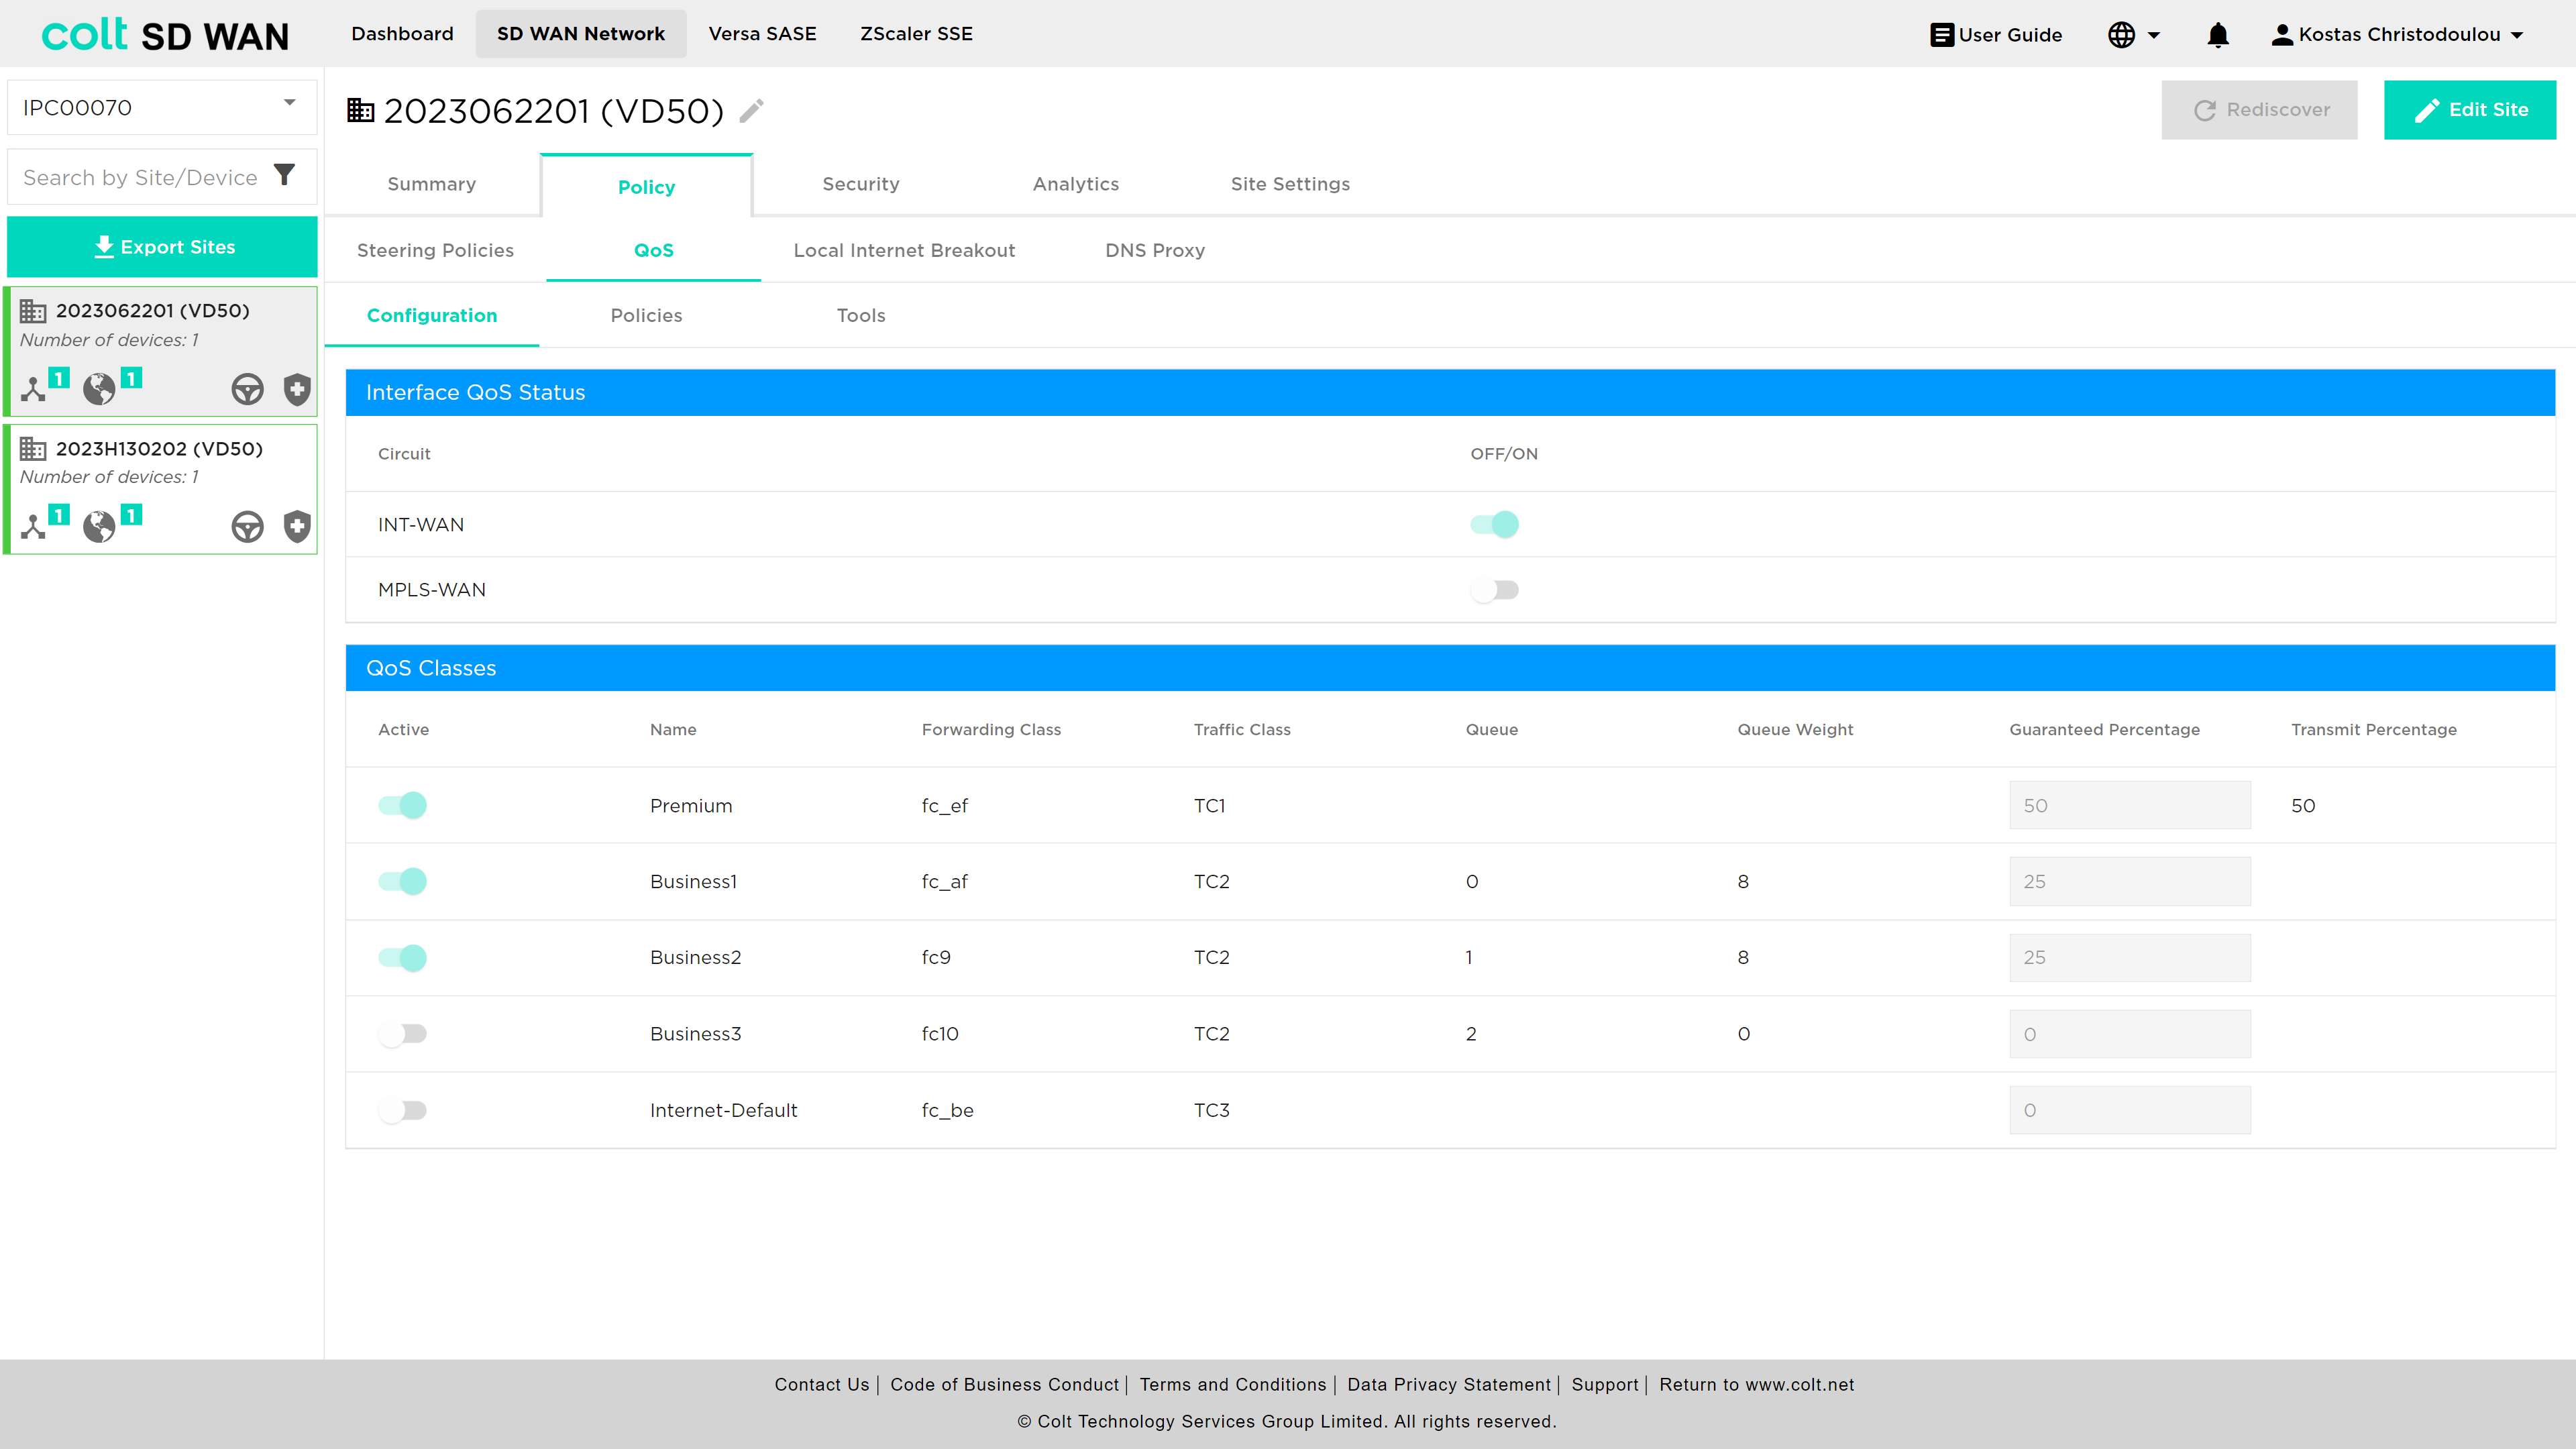Click the pencil icon beside the site title
The image size is (2576, 1449).
(x=752, y=110)
